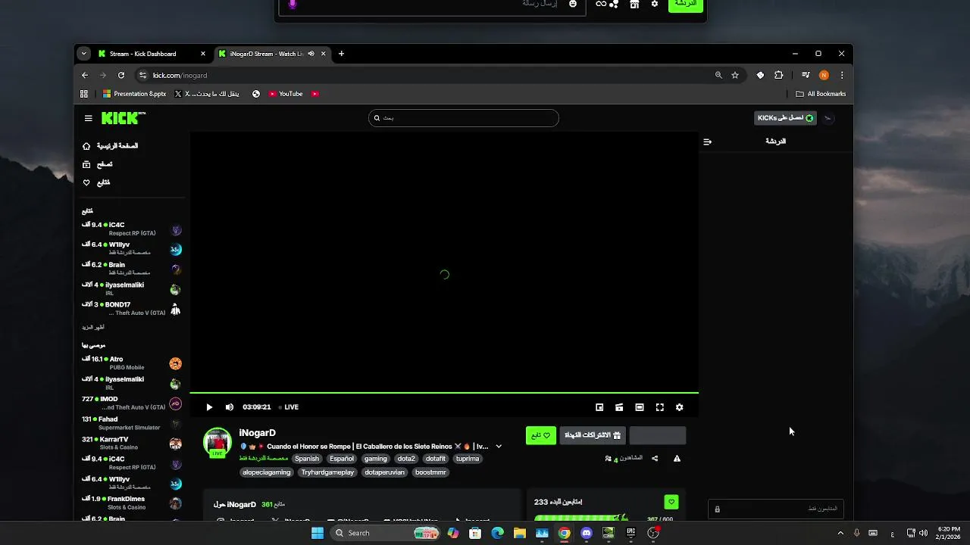Click the Kick search field

(464, 118)
